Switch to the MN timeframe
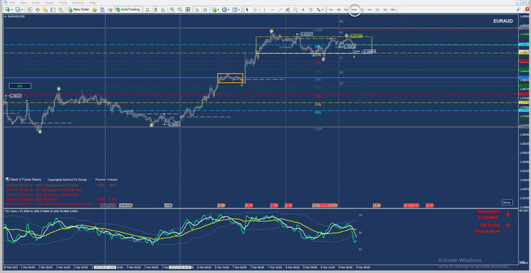The image size is (531, 273). click(x=393, y=9)
